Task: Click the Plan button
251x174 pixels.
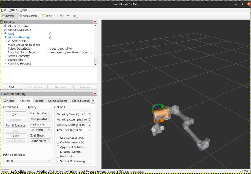Action: (x=15, y=114)
